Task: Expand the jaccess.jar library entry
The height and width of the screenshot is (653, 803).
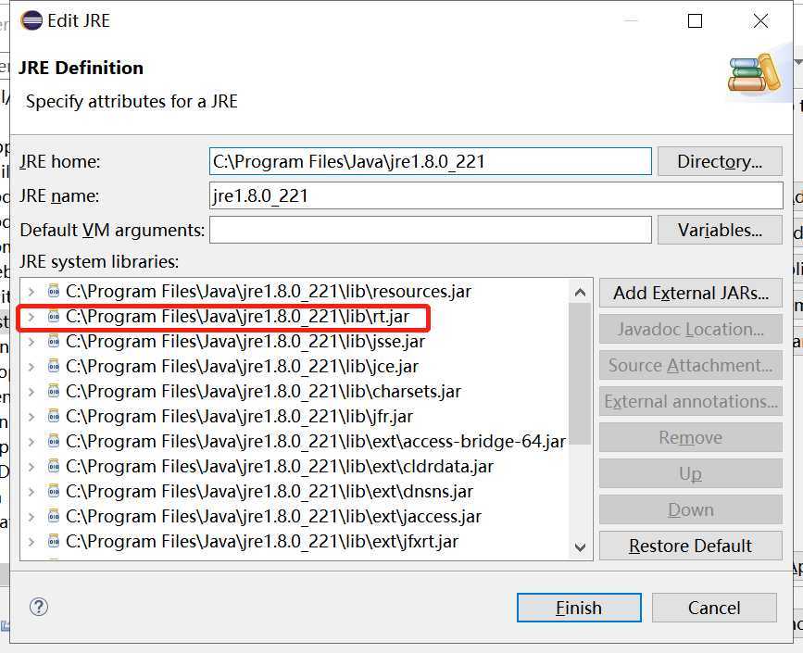Action: click(x=31, y=516)
